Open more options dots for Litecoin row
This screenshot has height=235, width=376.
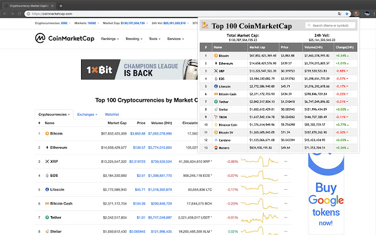pos(286,189)
